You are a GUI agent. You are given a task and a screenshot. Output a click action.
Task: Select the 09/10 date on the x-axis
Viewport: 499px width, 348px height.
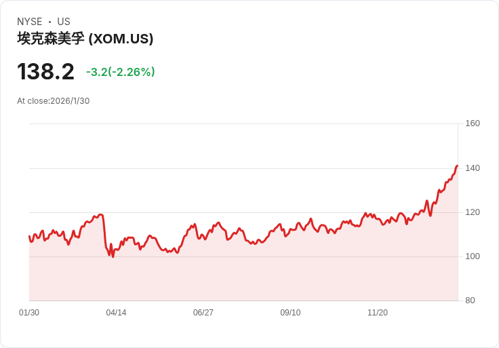[290, 313]
